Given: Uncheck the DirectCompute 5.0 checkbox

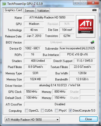Looking at the screenshot, I should coord(70,111).
